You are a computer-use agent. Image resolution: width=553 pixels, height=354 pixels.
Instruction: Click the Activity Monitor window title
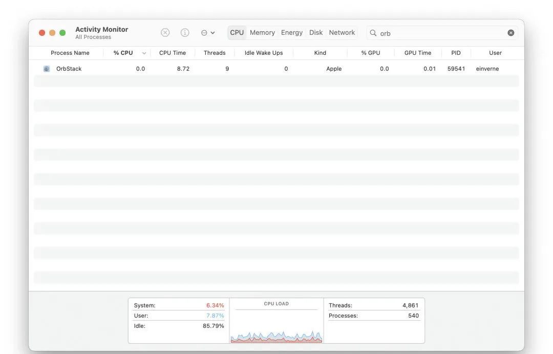[101, 29]
